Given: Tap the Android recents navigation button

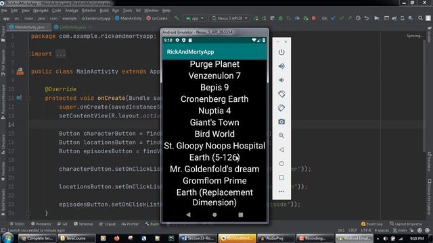Looking at the screenshot, I should pos(241,215).
